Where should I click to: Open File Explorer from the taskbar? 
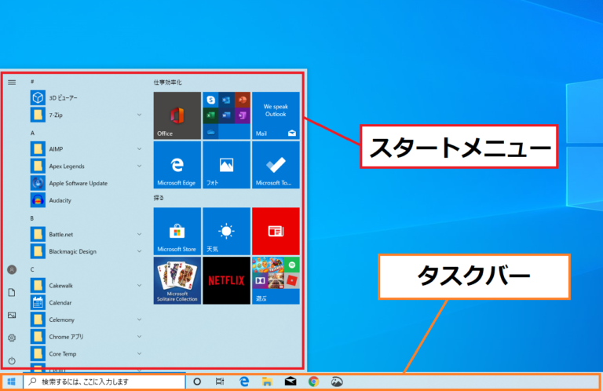tap(267, 382)
